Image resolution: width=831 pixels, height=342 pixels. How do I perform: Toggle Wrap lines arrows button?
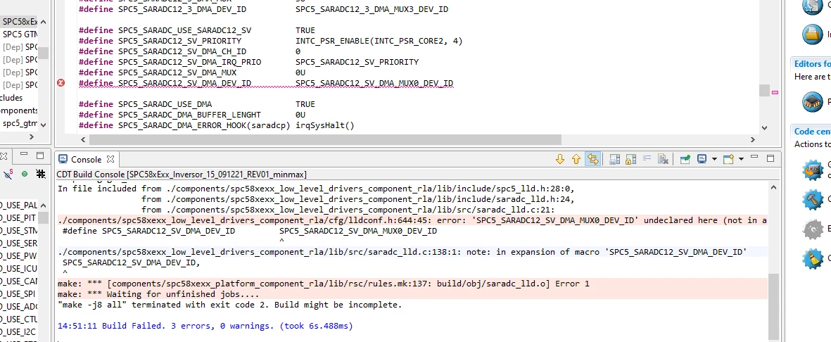coord(592,158)
